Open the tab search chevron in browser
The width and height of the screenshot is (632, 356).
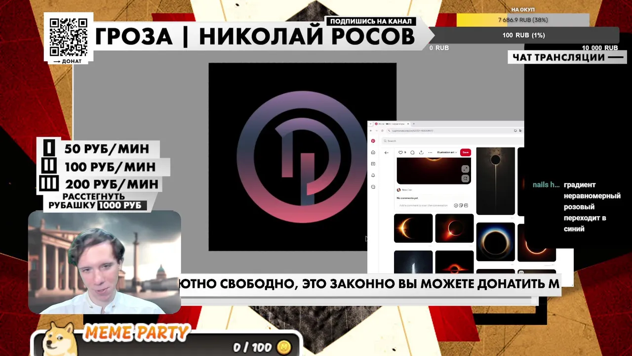370,124
